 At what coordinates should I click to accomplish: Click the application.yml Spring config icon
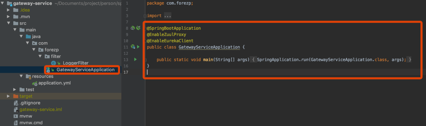(35, 83)
